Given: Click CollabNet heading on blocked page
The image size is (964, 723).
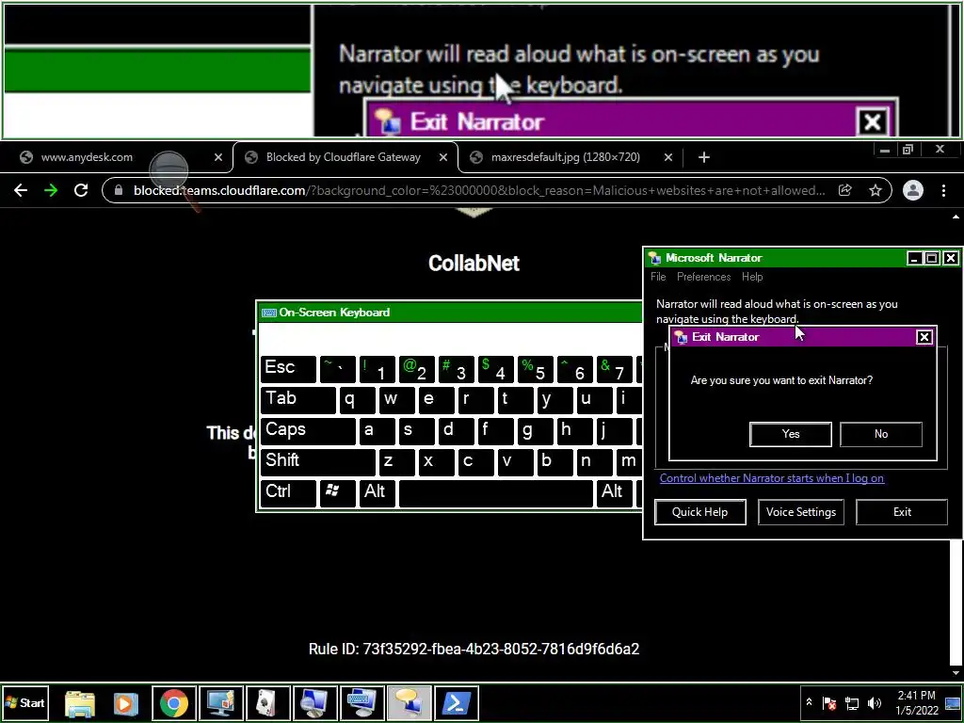Looking at the screenshot, I should coord(474,264).
